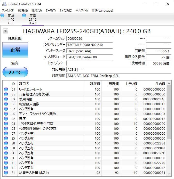Click the standard field ACS-2
Image resolution: width=174 pixels, height=179 pixels.
pos(119,69)
